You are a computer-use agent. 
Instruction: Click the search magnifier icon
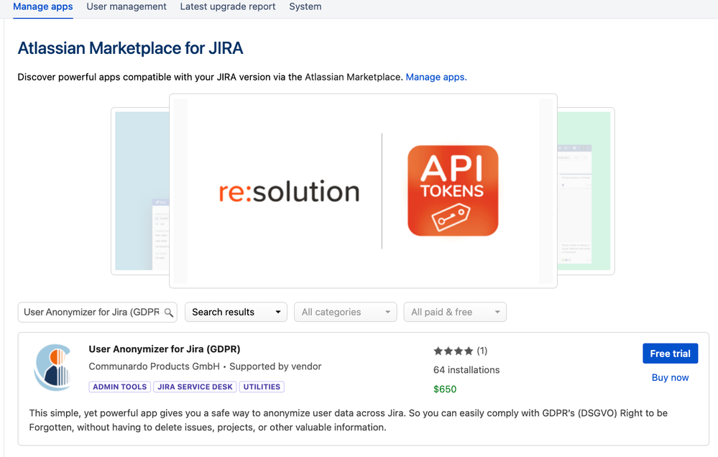coord(168,312)
